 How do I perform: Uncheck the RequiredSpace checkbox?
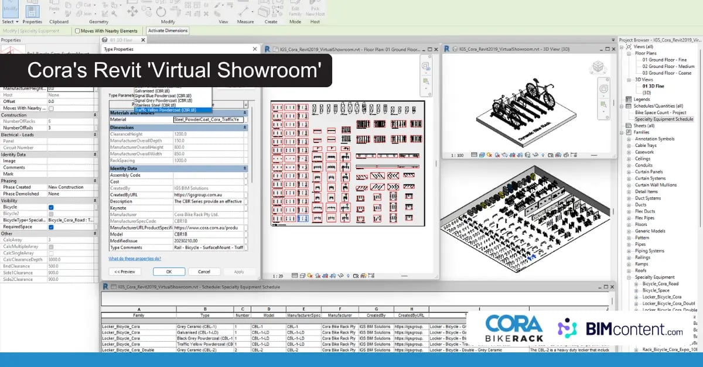(x=51, y=227)
